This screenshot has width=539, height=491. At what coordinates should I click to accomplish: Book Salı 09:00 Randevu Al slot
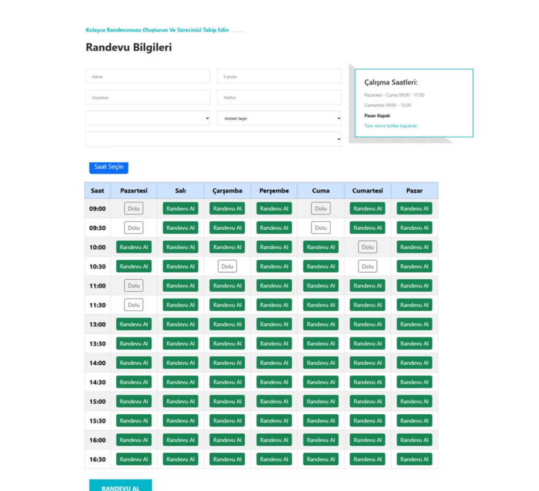(x=181, y=209)
